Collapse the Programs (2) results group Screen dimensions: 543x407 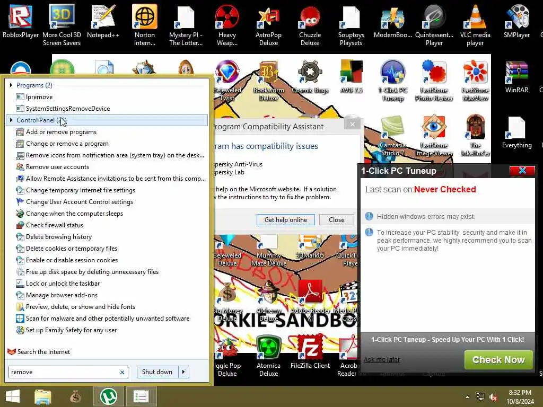tap(11, 85)
